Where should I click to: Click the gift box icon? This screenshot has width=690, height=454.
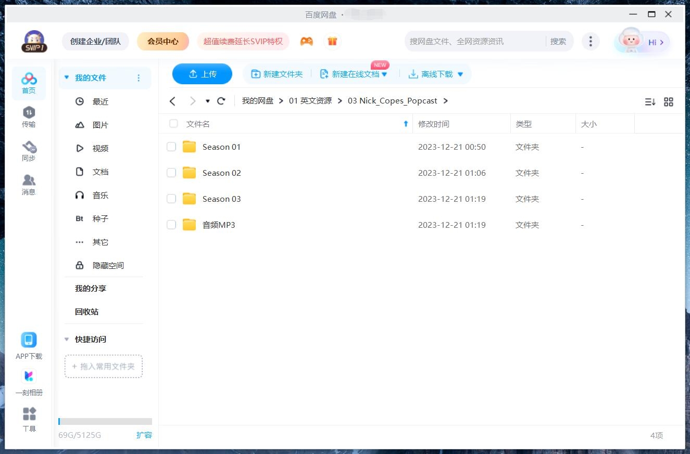tap(332, 41)
